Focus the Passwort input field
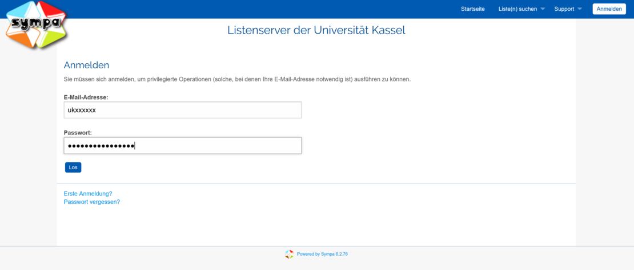Viewport: 634px width, 270px height. click(x=183, y=145)
